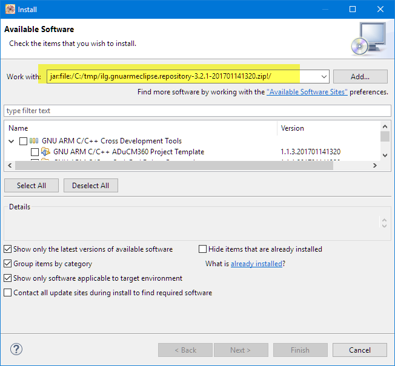The width and height of the screenshot is (395, 366).
Task: Open the Work with dropdown arrow
Action: point(324,77)
